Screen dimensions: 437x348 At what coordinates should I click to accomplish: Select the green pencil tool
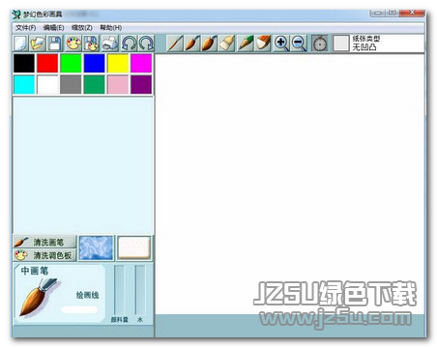246,43
